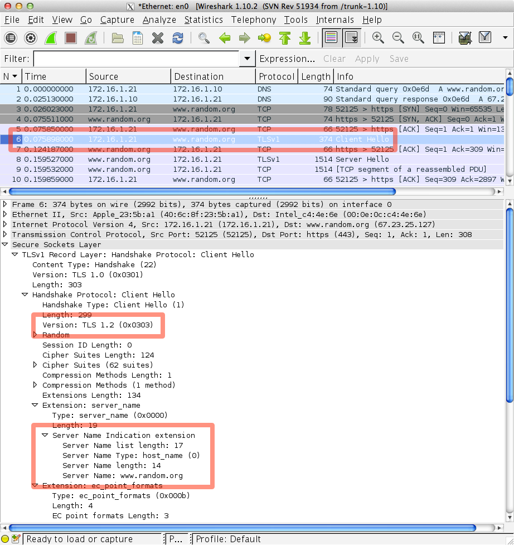The image size is (514, 545).
Task: Expand Cipher Suites (62 suites) node
Action: pyautogui.click(x=36, y=365)
